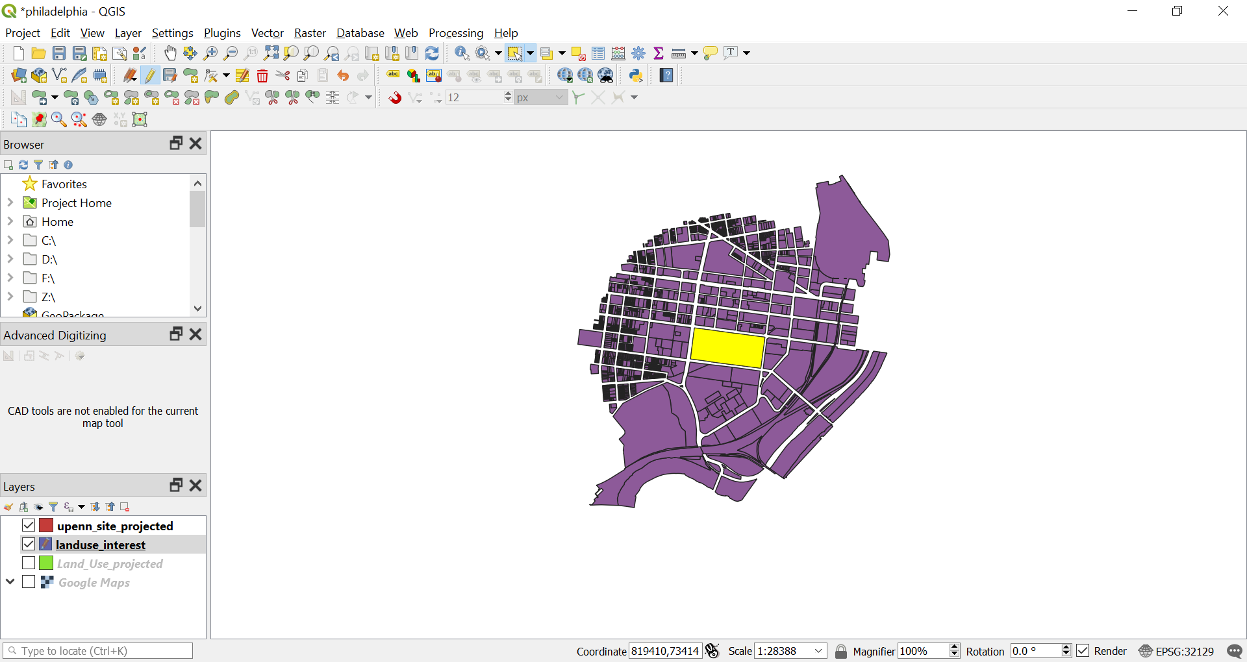This screenshot has height=662, width=1247.
Task: Collapse the Google Maps layer group
Action: [10, 582]
